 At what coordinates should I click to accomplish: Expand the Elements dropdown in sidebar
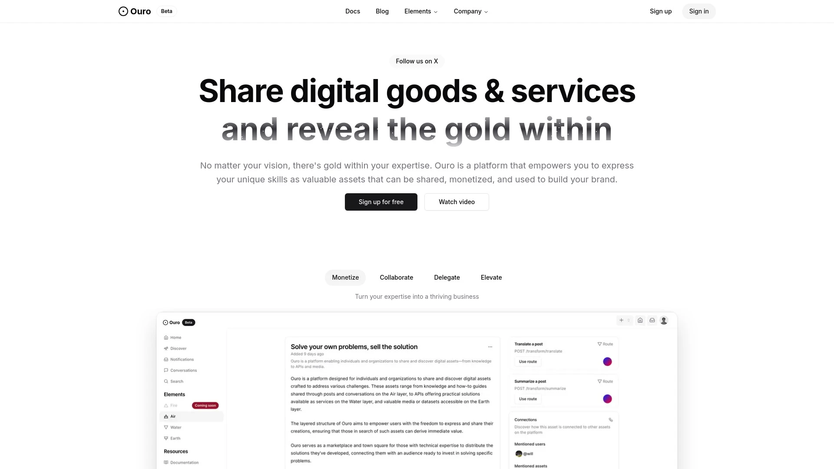[174, 394]
